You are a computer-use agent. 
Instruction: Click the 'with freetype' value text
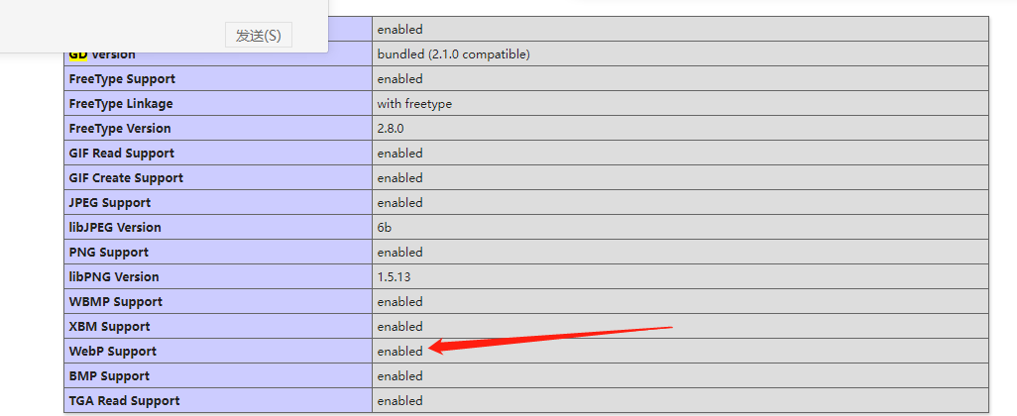click(414, 104)
